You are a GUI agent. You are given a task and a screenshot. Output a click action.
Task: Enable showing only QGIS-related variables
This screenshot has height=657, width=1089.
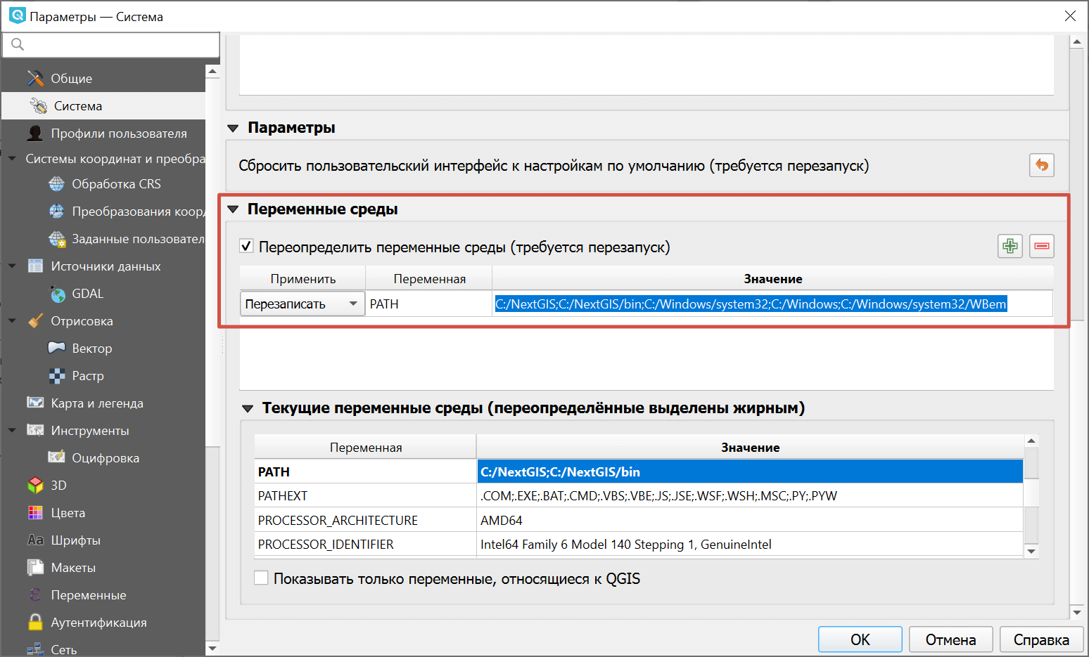[x=261, y=578]
